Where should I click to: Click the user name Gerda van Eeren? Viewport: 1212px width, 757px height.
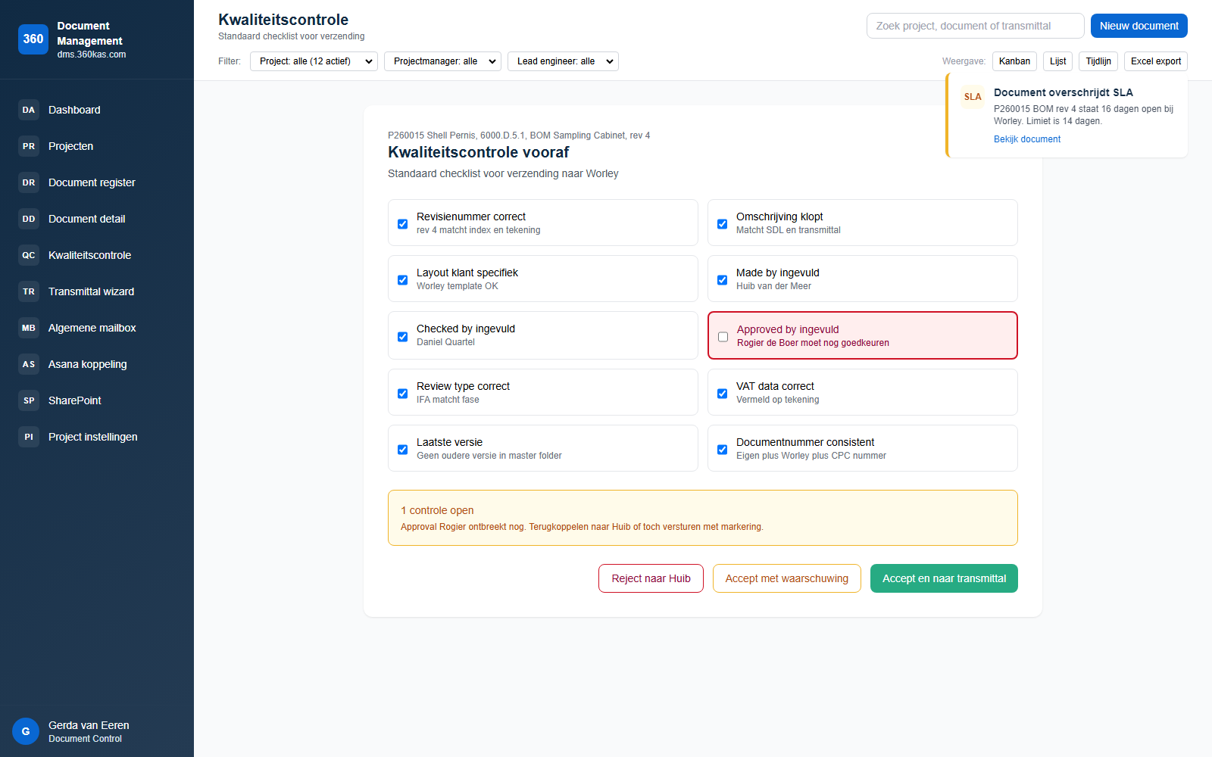tap(89, 725)
